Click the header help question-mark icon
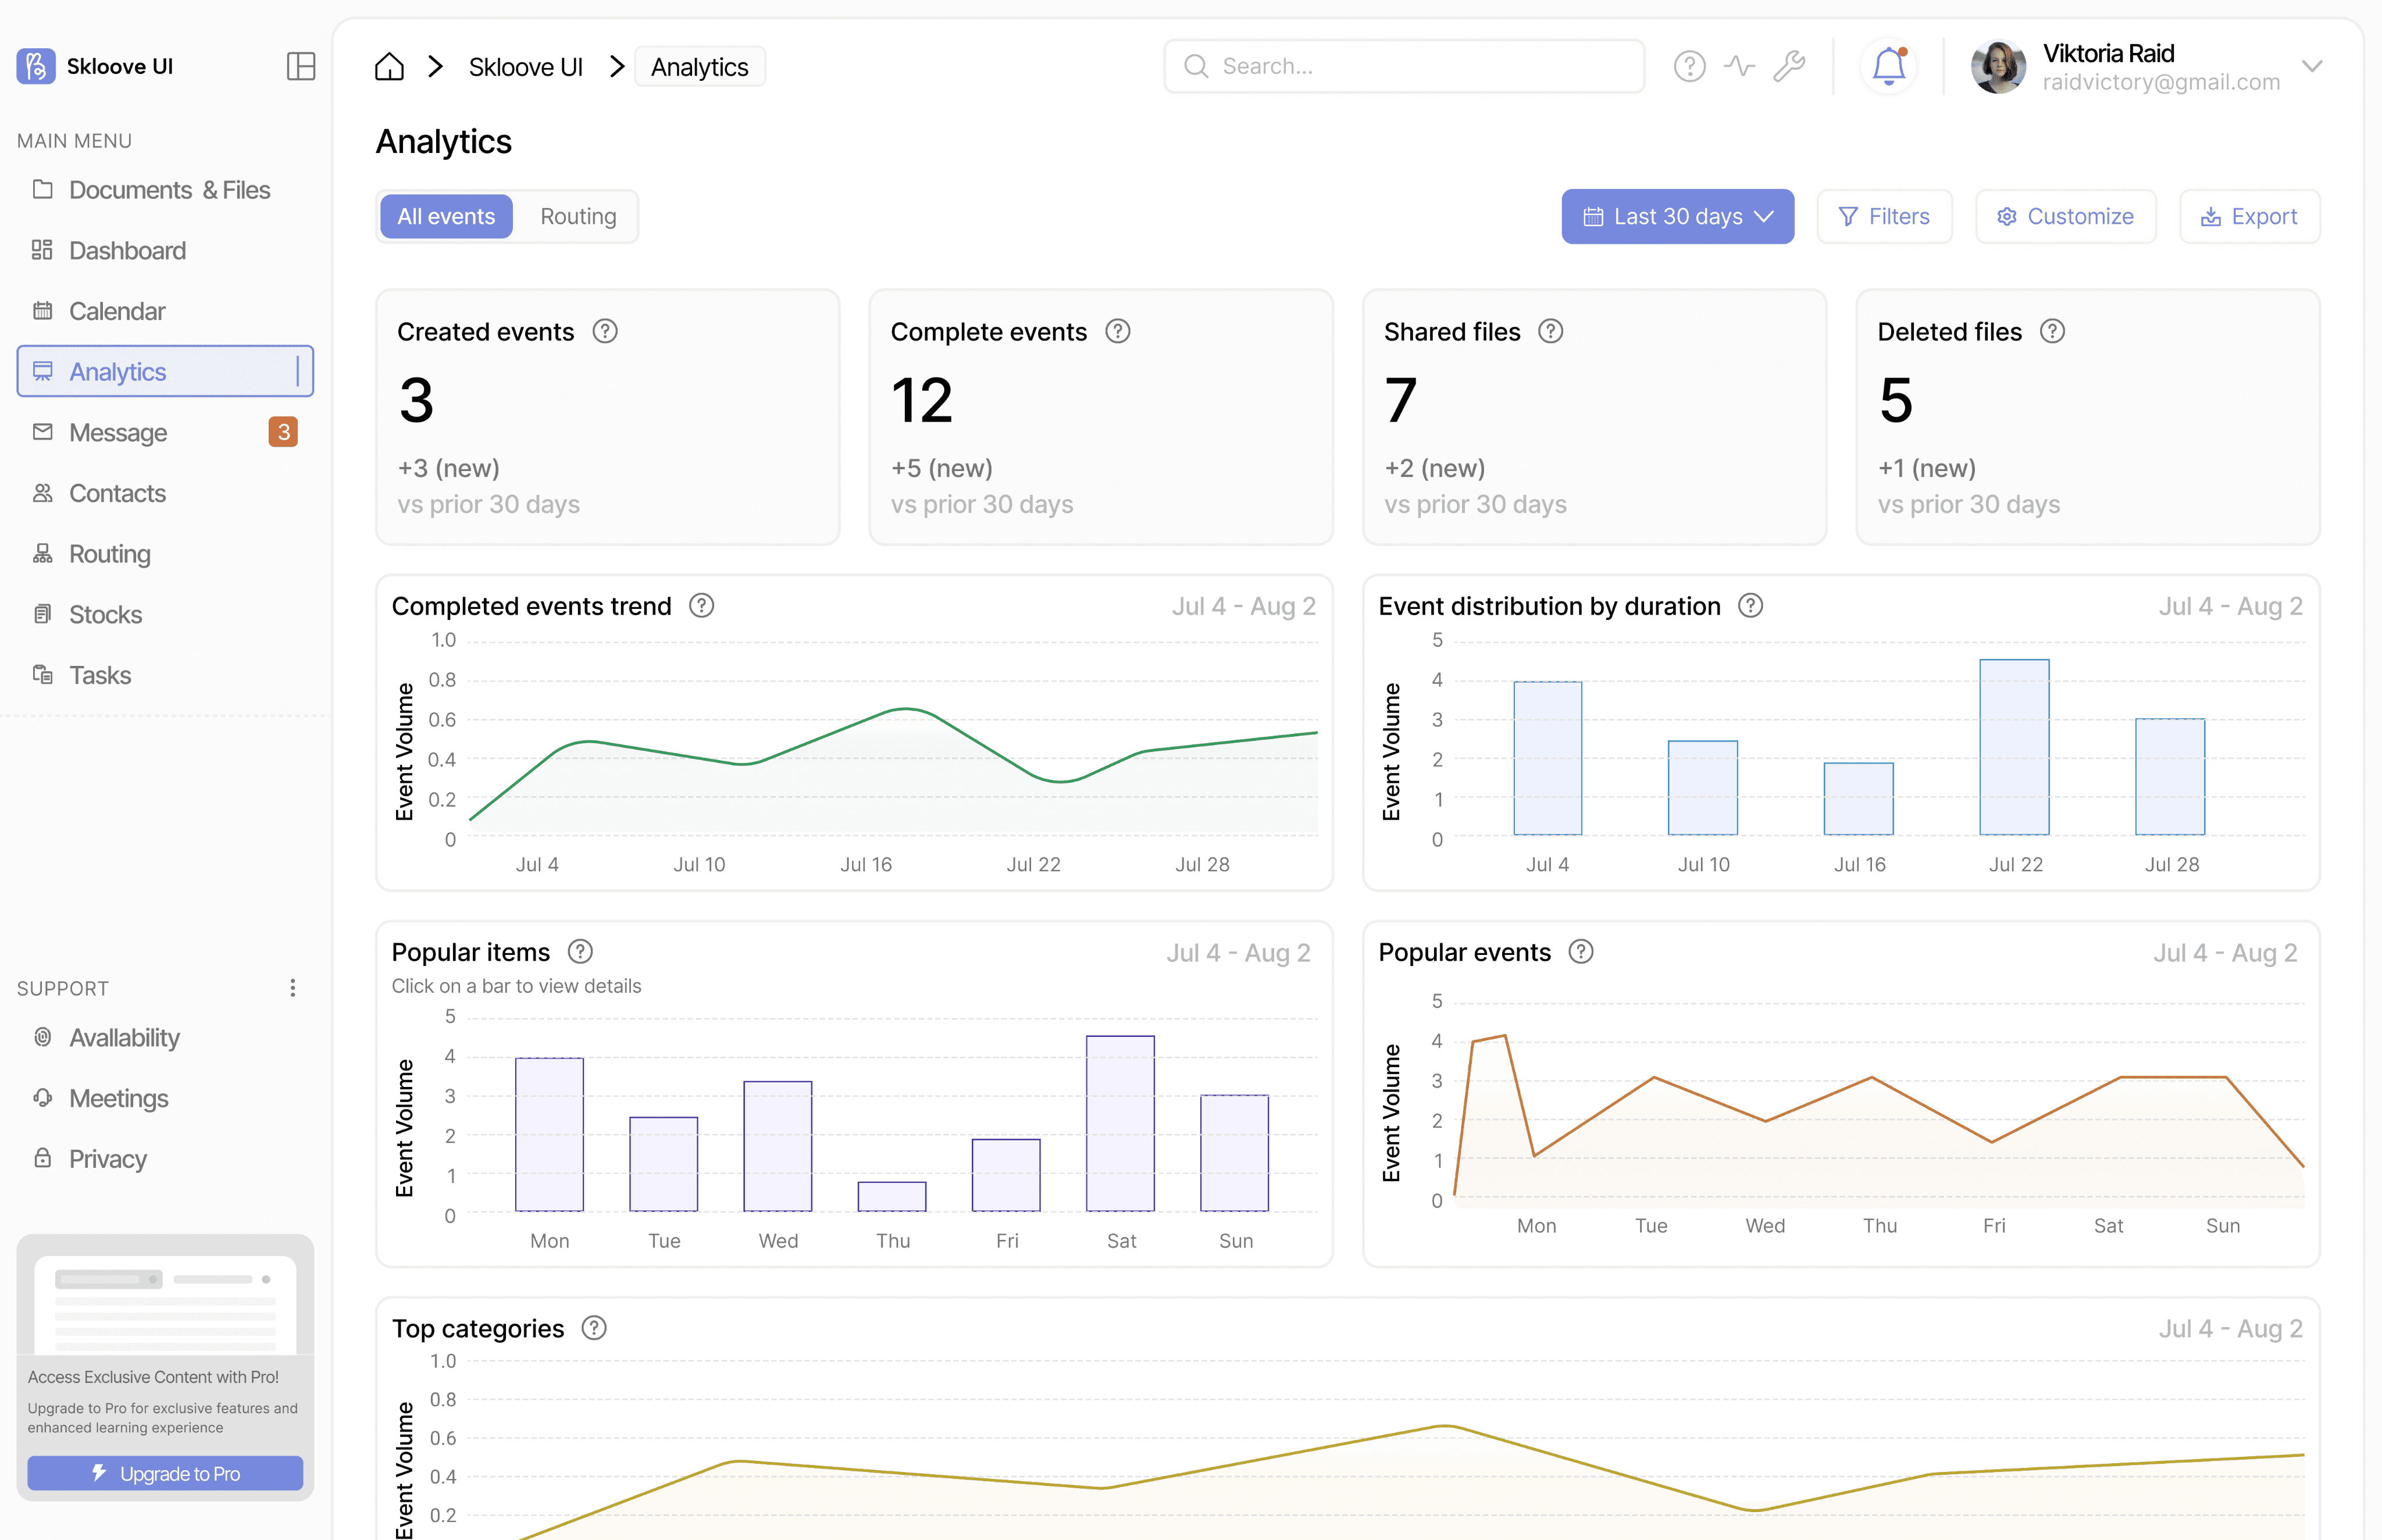This screenshot has height=1540, width=2382. pyautogui.click(x=1689, y=66)
